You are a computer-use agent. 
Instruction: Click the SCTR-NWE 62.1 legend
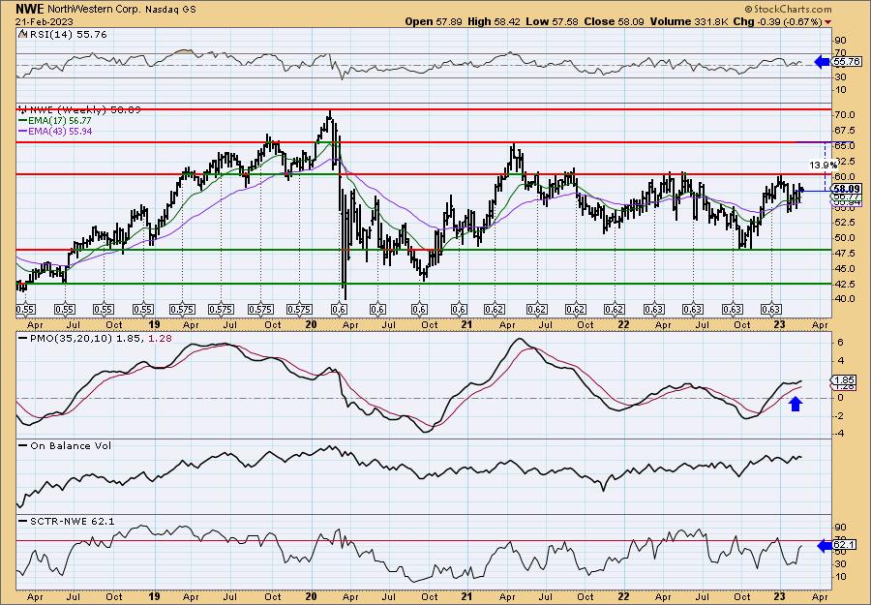click(x=67, y=521)
